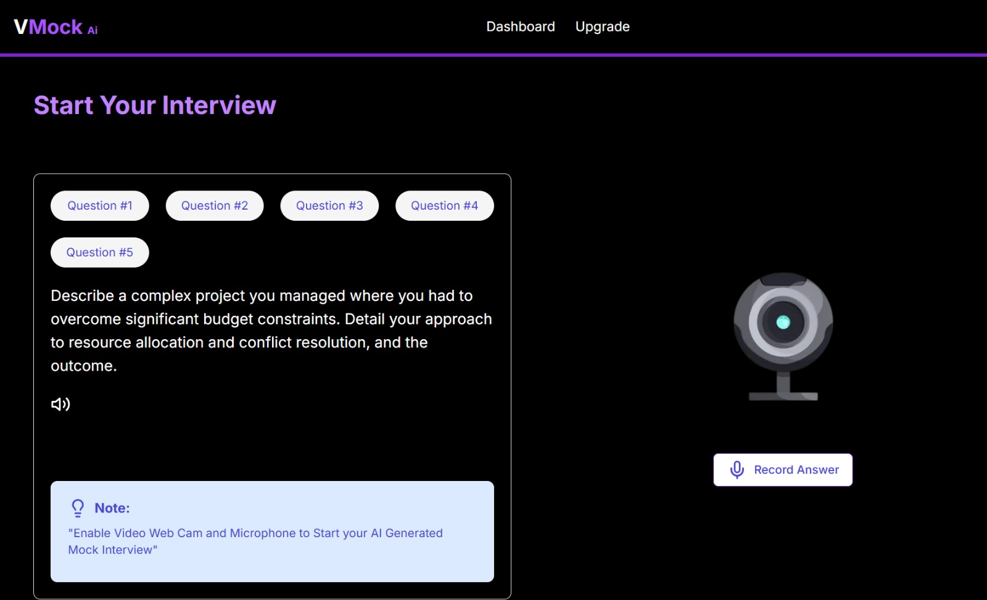Go to Question #3
Viewport: 987px width, 600px height.
pos(329,206)
